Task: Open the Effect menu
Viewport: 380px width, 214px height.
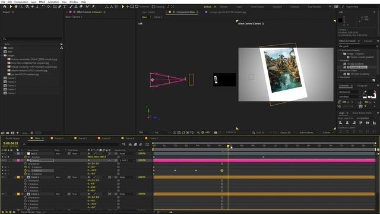Action: (42, 2)
